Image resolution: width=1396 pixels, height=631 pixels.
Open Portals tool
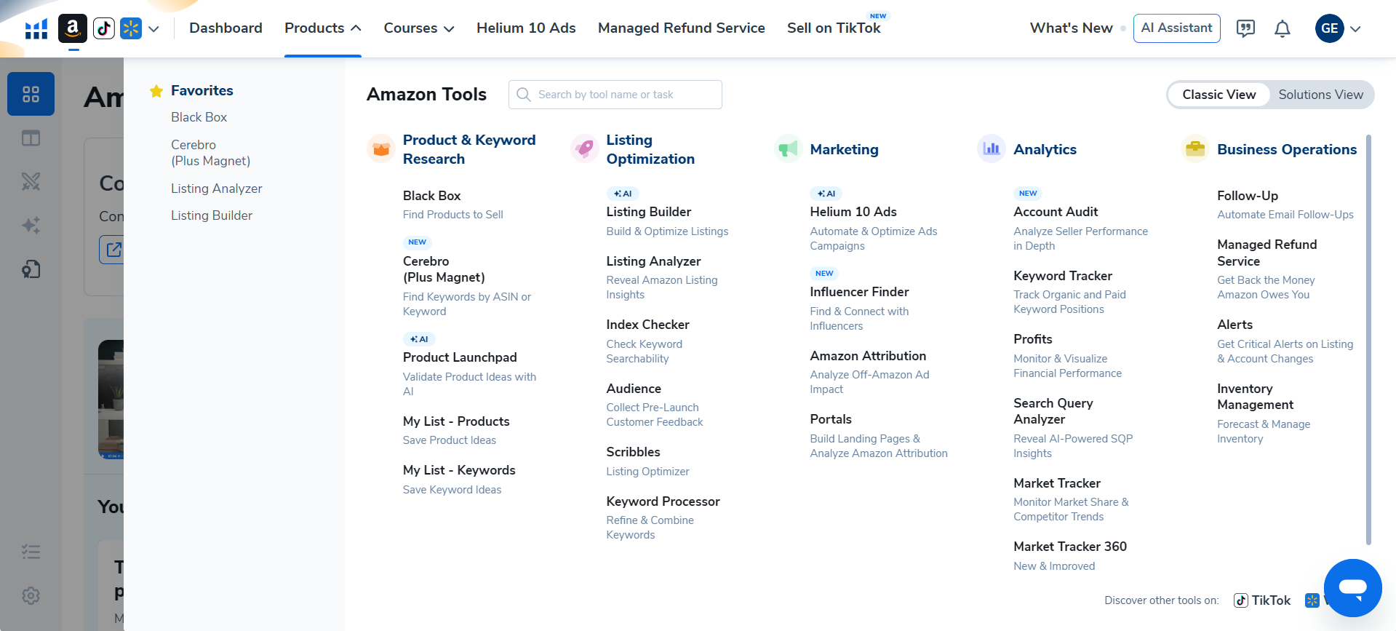[831, 419]
